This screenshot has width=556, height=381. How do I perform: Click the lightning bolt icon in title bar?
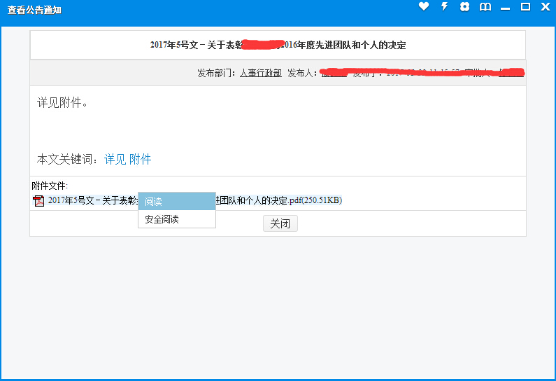444,6
